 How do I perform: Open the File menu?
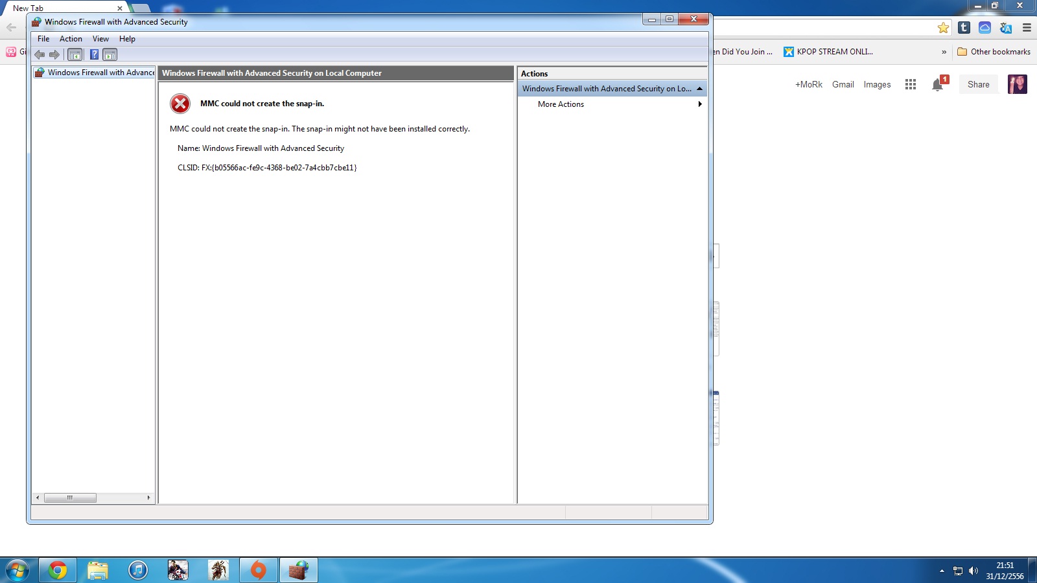[x=43, y=39]
